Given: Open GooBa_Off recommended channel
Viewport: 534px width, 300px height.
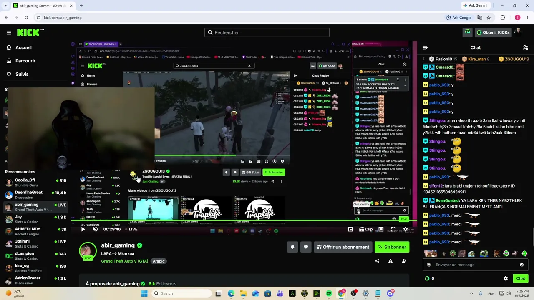Looking at the screenshot, I should 35,182.
